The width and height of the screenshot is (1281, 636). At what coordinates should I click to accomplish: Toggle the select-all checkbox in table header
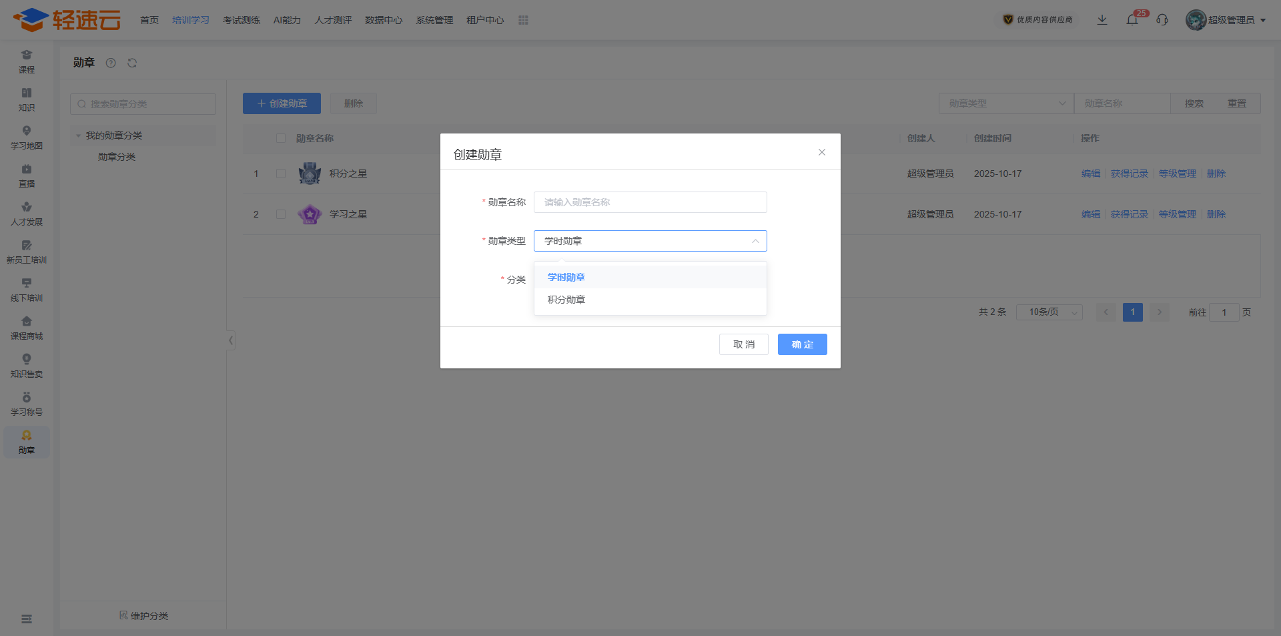(281, 138)
